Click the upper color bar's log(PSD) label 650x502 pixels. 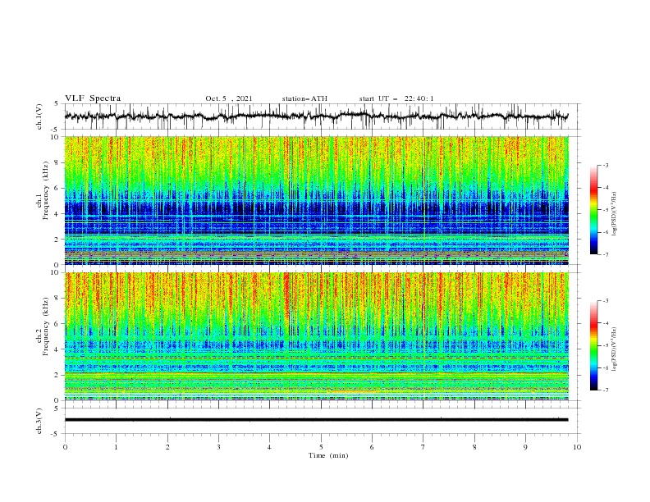pyautogui.click(x=616, y=214)
